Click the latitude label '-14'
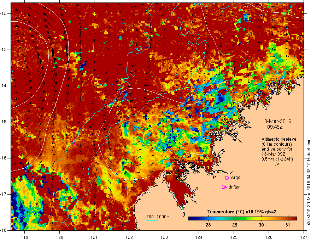 coord(4,86)
